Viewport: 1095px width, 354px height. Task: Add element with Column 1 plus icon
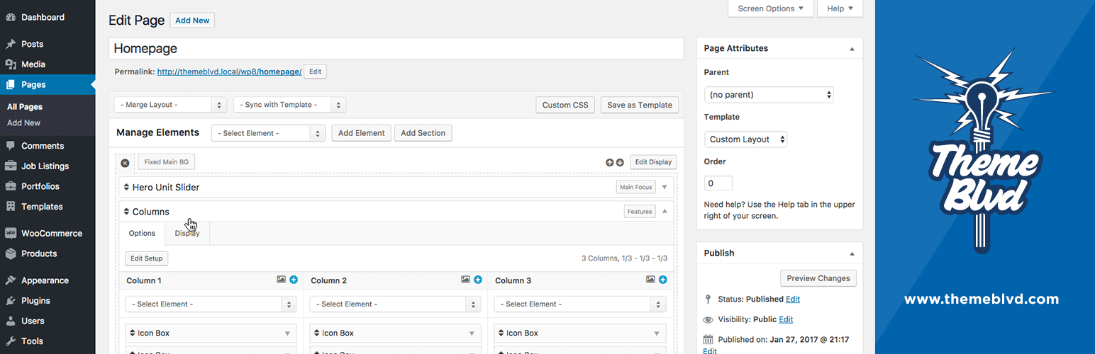(x=294, y=280)
